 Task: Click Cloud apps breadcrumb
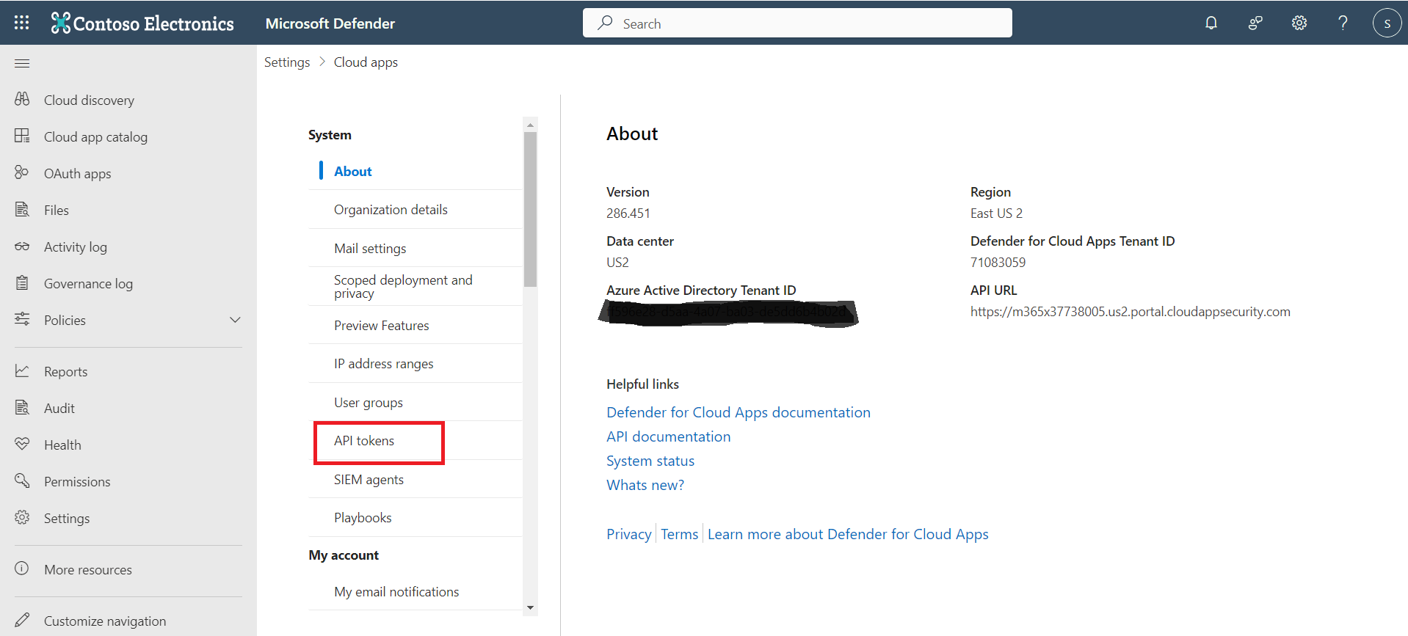click(366, 62)
